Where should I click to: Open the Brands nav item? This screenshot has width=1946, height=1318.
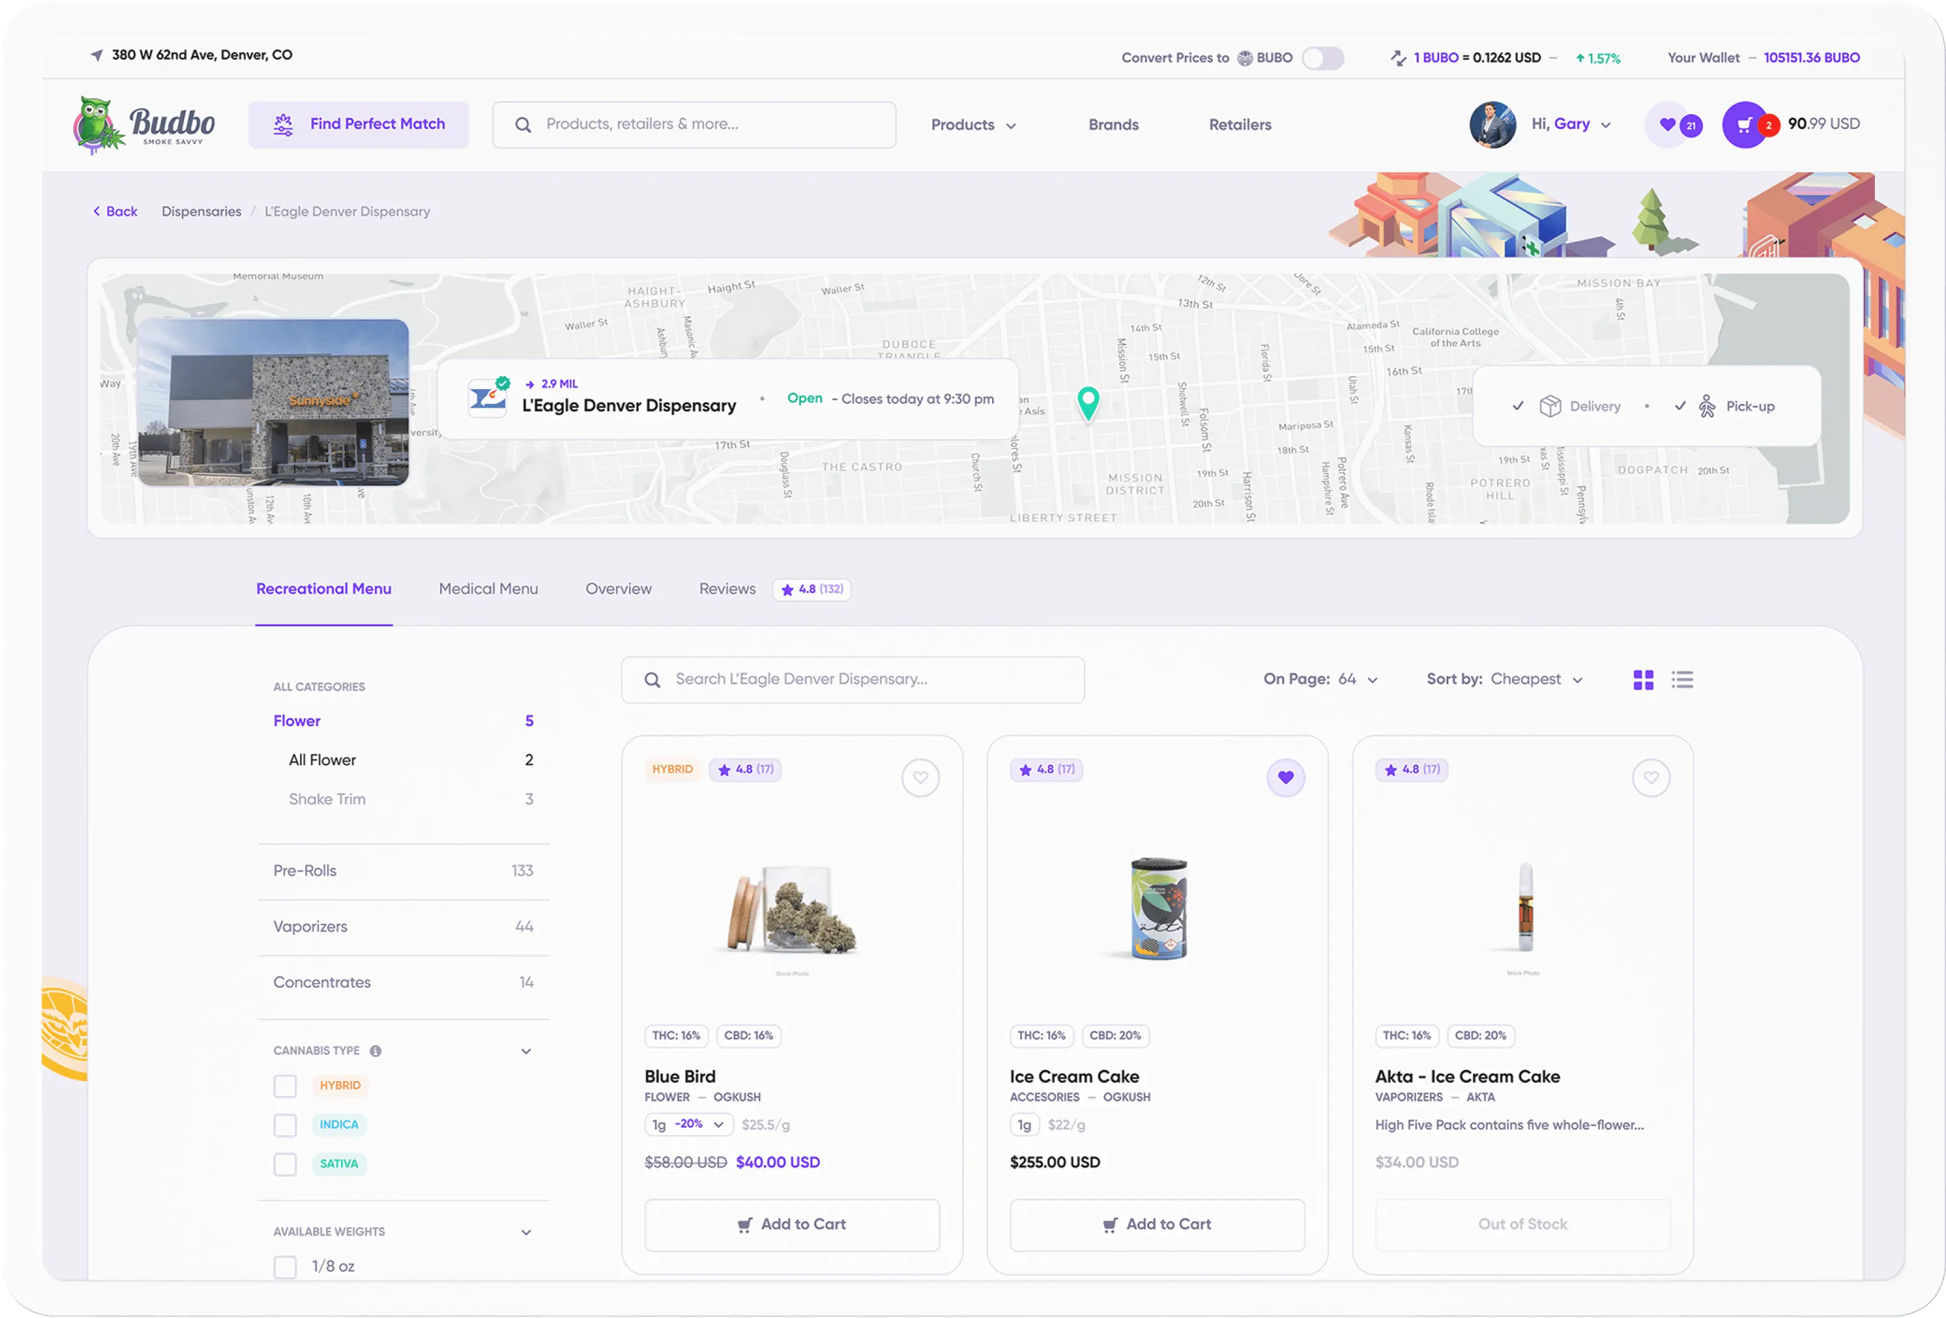tap(1113, 125)
